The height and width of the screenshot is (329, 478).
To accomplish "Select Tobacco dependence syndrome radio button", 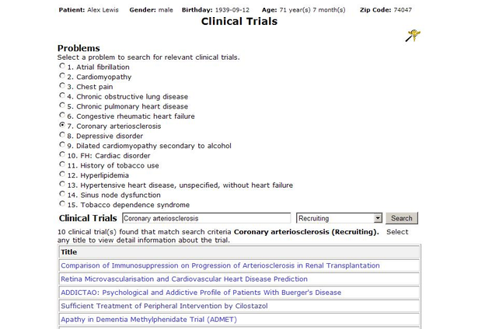I will [x=62, y=203].
